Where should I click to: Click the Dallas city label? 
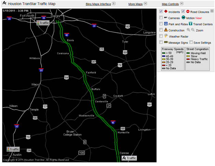click(x=55, y=16)
